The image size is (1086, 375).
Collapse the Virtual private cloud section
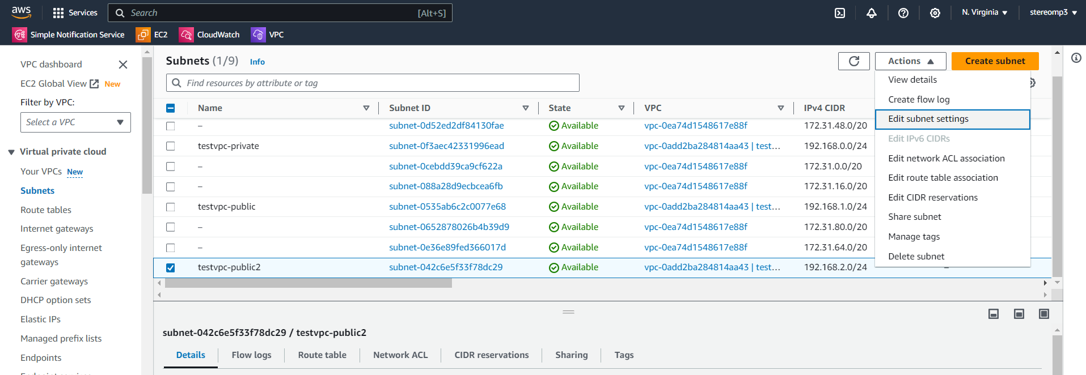[11, 152]
